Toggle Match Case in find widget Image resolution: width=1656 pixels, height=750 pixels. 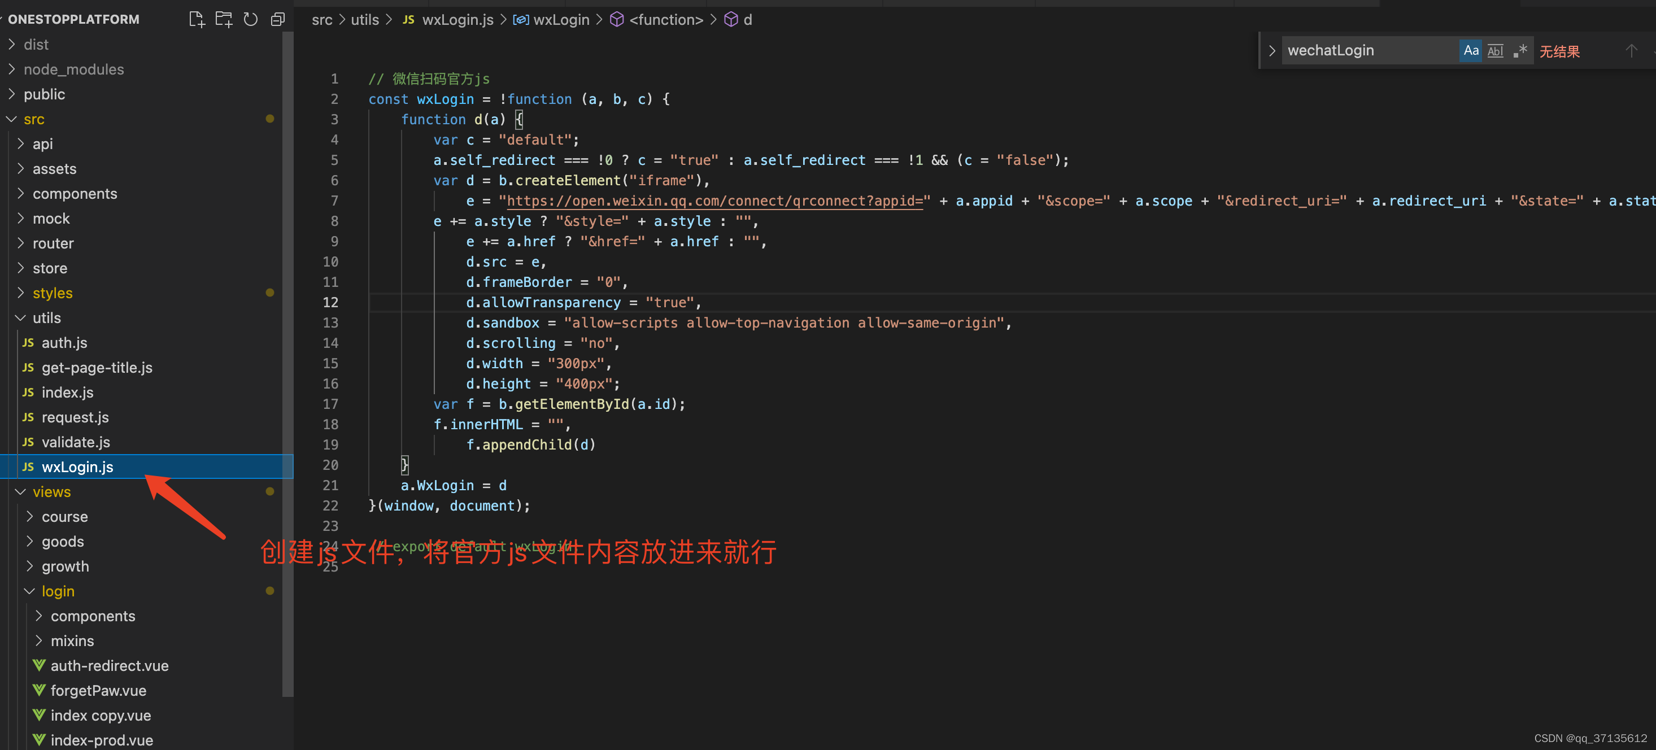coord(1470,51)
